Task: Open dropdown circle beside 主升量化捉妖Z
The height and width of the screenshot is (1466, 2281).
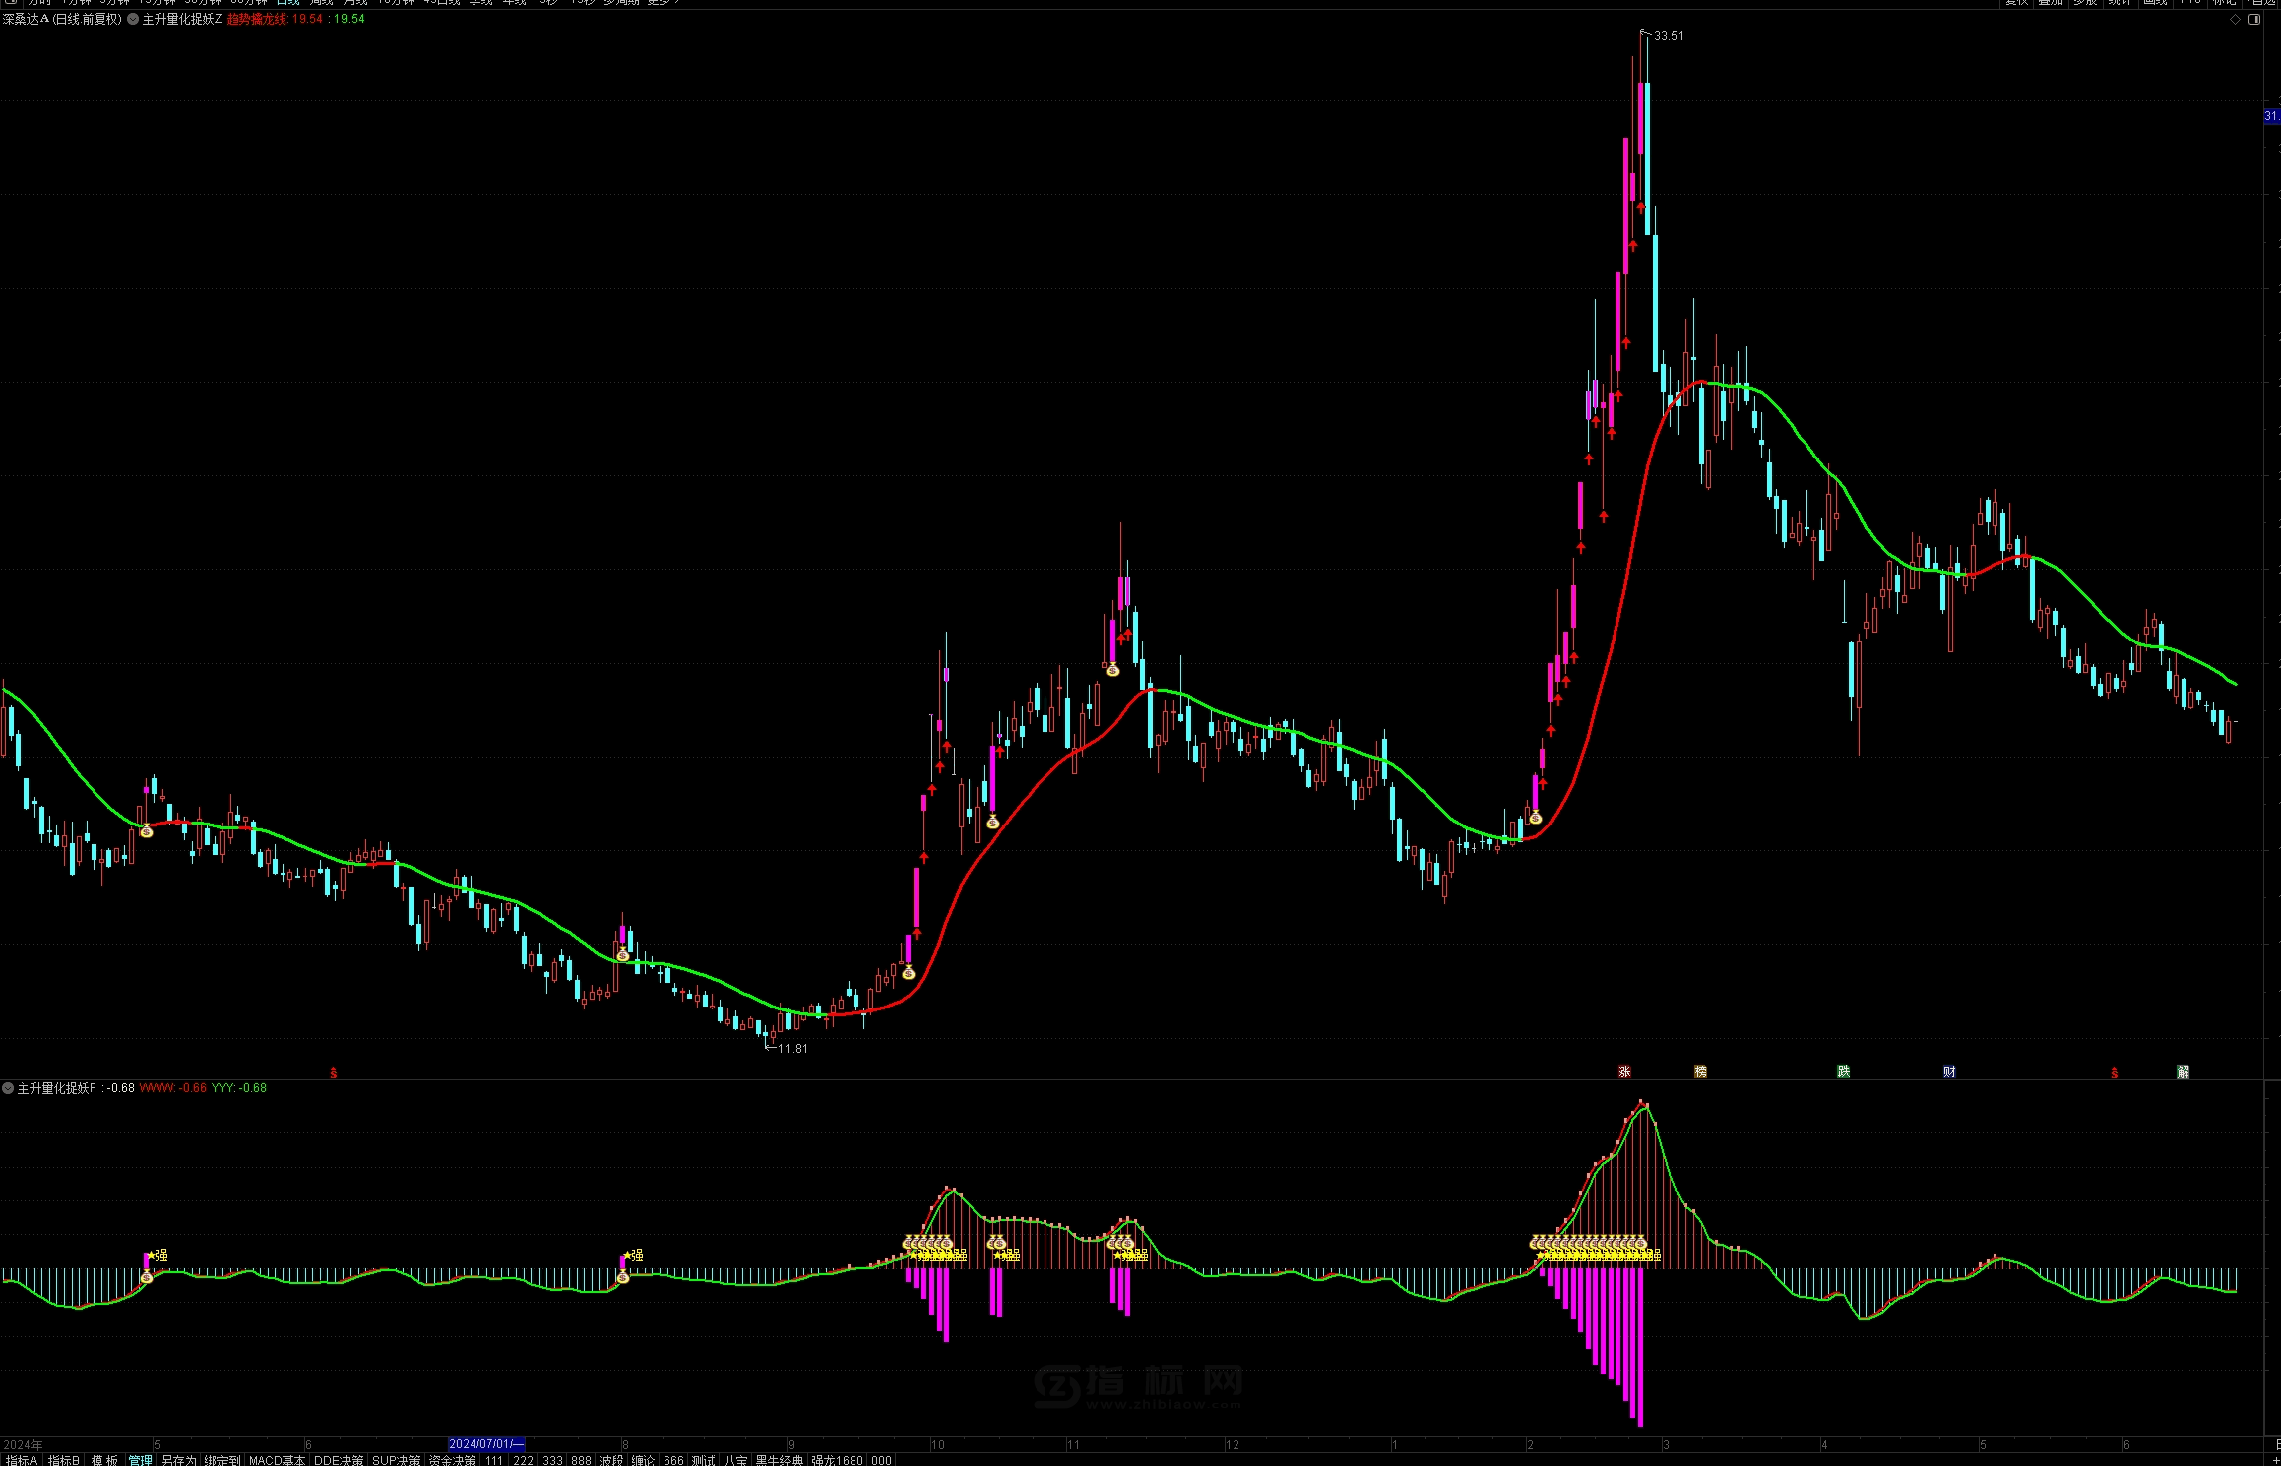Action: (x=133, y=19)
